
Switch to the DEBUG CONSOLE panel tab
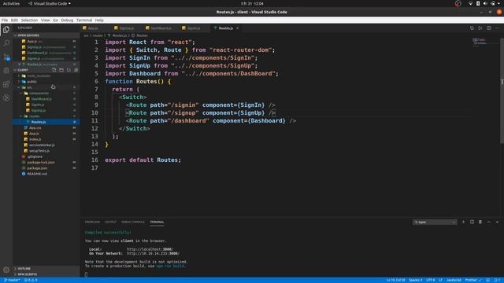click(x=133, y=222)
